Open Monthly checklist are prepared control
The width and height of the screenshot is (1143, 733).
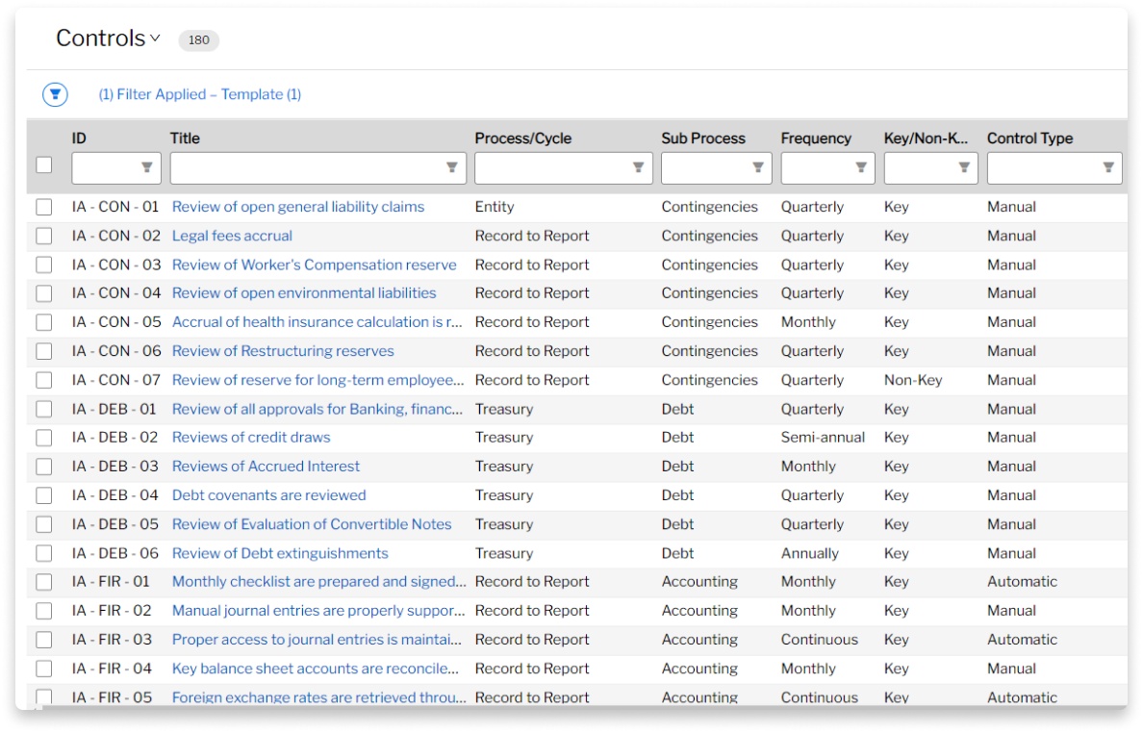point(318,582)
